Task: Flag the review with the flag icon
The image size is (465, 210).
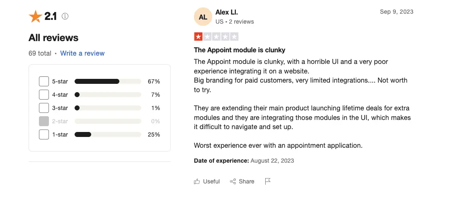Action: click(x=268, y=181)
